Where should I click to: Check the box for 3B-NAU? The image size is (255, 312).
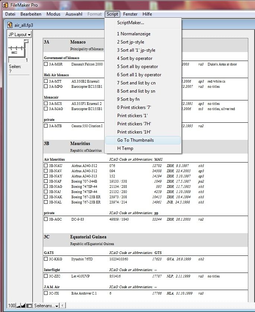click(46, 165)
